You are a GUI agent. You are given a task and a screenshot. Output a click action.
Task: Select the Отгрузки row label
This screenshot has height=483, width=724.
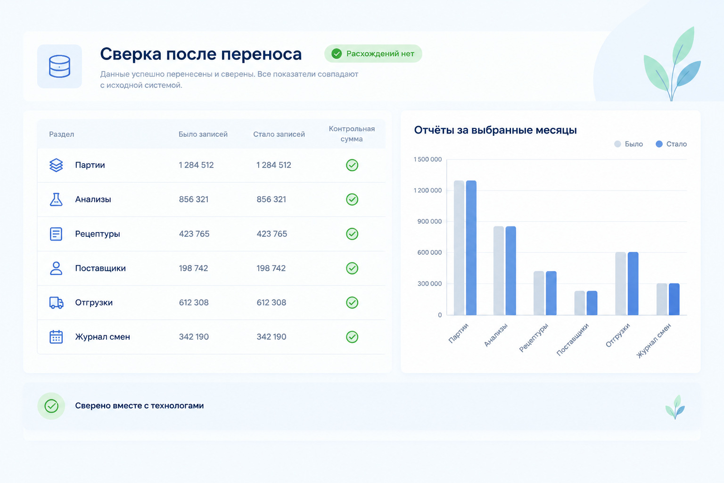pos(94,303)
